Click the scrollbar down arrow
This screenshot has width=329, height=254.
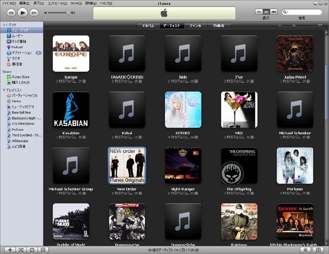tap(326, 244)
